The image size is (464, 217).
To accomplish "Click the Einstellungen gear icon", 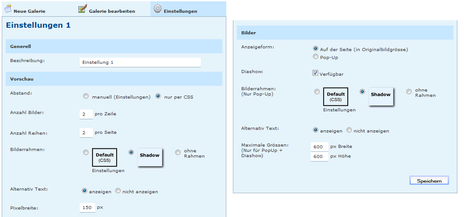I will tap(157, 8).
